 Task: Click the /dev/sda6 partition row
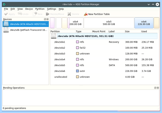[x=104, y=71]
